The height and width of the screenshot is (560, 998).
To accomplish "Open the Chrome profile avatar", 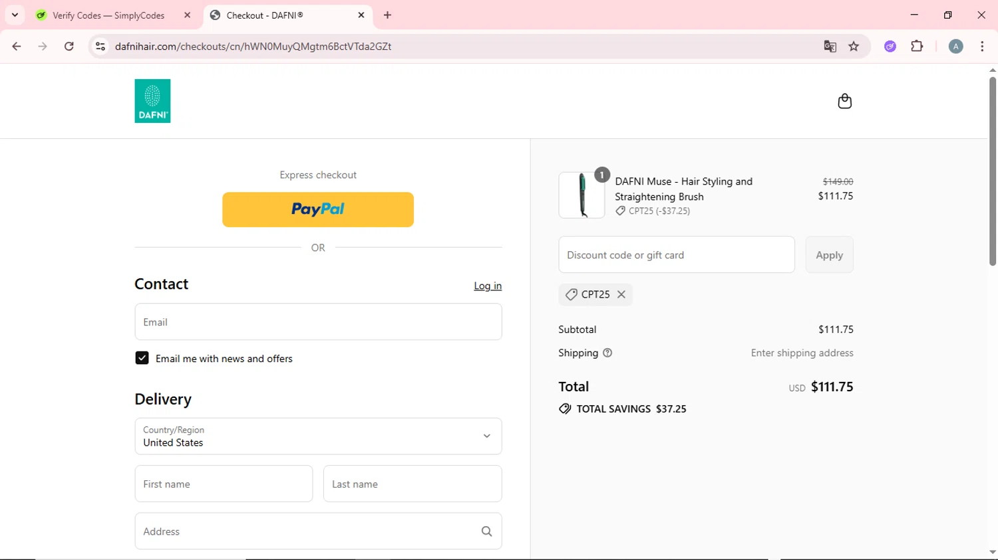I will [955, 47].
